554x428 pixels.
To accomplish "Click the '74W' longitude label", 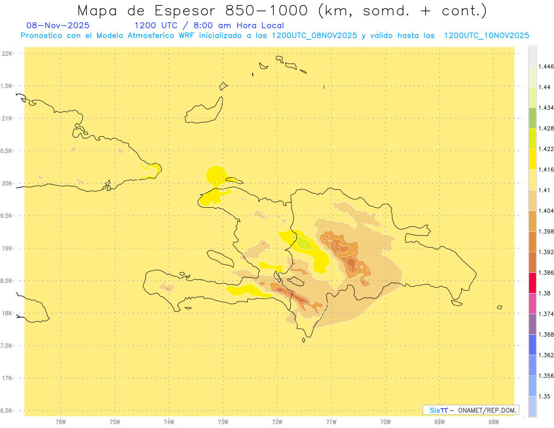I will pyautogui.click(x=169, y=422).
